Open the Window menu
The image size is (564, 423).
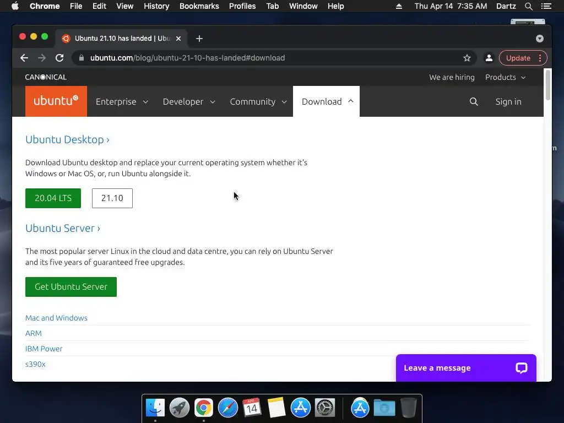coord(303,6)
